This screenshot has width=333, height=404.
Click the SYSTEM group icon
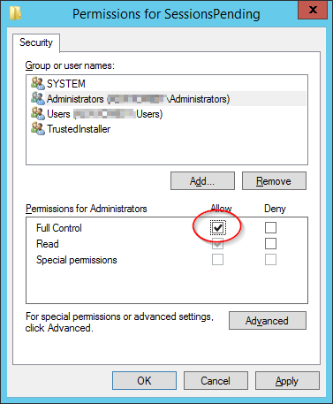(x=38, y=83)
